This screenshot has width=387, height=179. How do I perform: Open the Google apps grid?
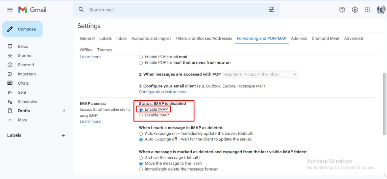tap(367, 10)
